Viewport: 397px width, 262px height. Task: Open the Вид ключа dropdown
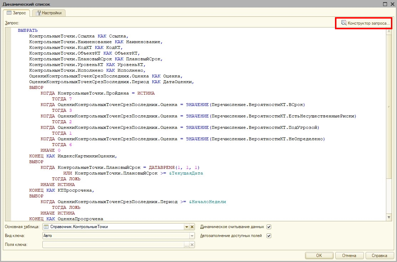click(192, 236)
